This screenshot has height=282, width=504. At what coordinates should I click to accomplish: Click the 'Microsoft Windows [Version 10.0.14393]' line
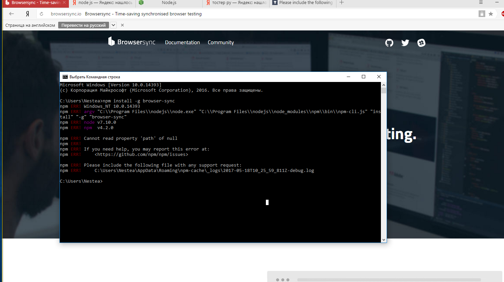(111, 85)
